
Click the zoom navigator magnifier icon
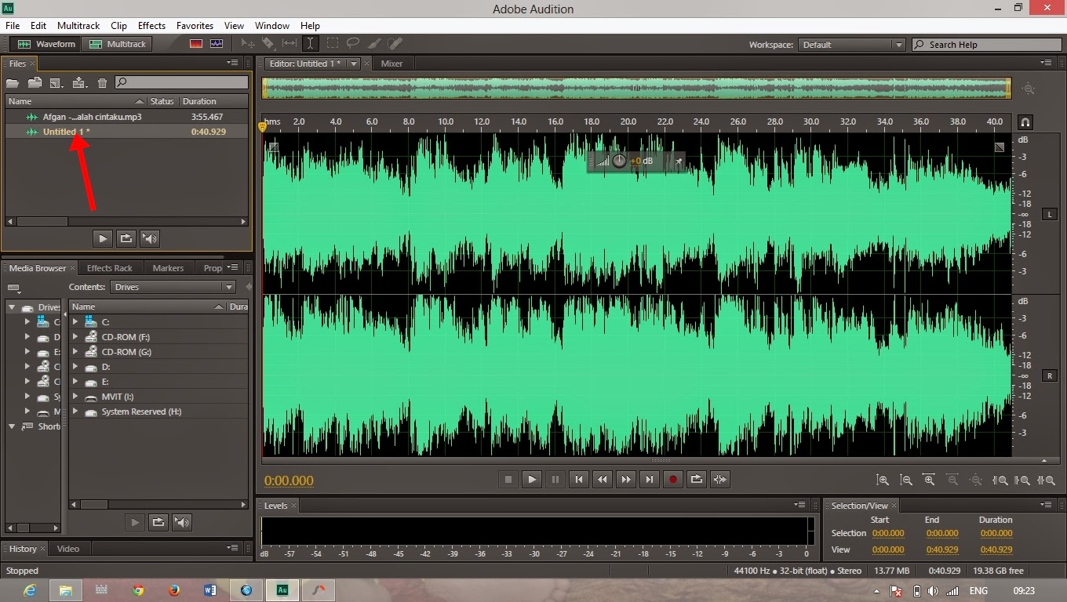coord(1029,89)
